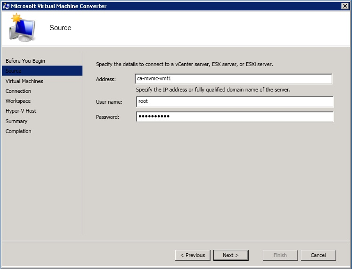
Task: Jump to the Workspace step
Action: point(18,101)
